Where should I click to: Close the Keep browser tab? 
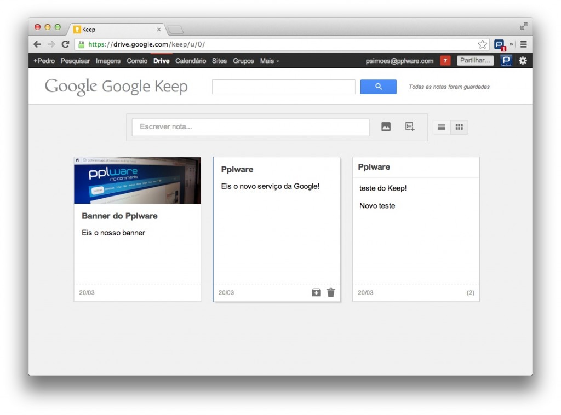click(159, 30)
